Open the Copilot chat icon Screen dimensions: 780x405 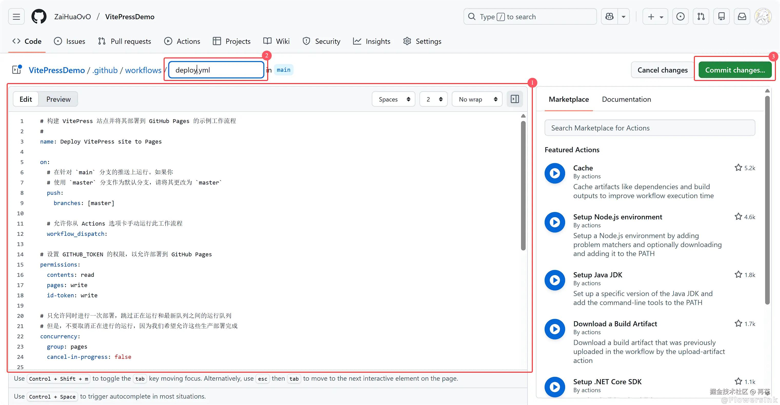pos(609,17)
